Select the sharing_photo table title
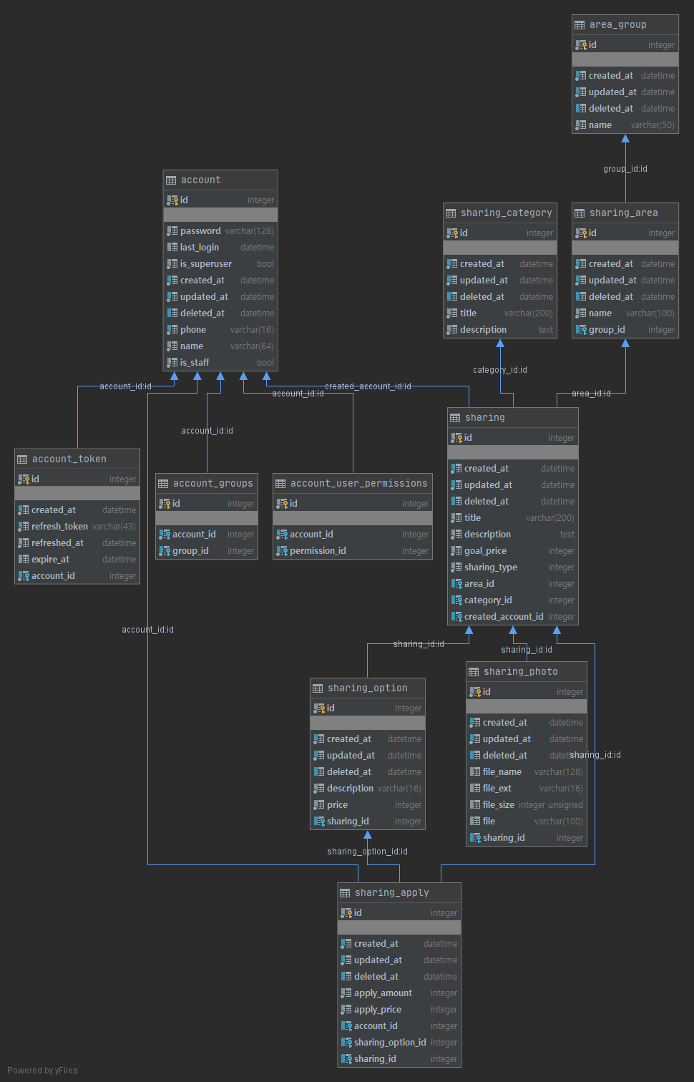Viewport: 694px width, 1082px height. point(520,672)
